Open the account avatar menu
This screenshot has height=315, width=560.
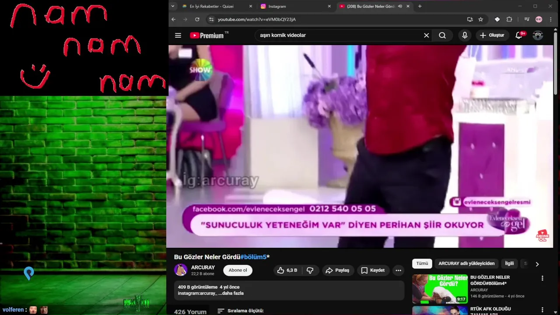(538, 35)
